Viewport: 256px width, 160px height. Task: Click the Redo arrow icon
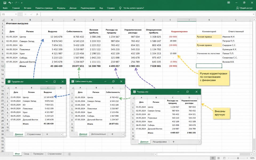16,3
